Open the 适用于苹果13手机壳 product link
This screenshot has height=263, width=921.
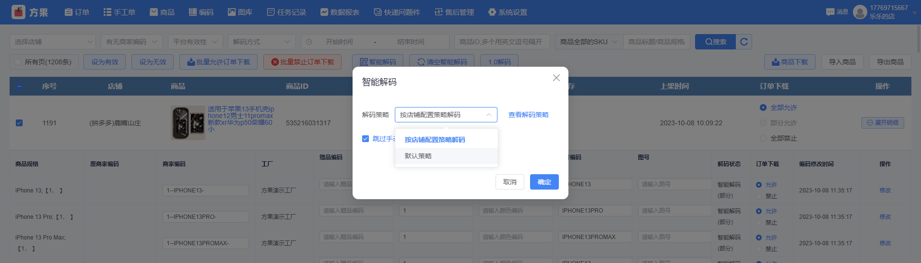tap(241, 119)
